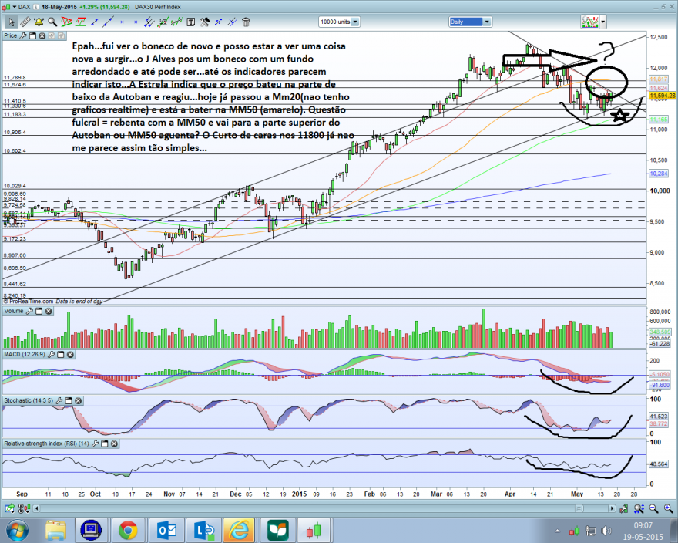
Task: Select the candlestick trend overlay tool
Action: [177, 22]
